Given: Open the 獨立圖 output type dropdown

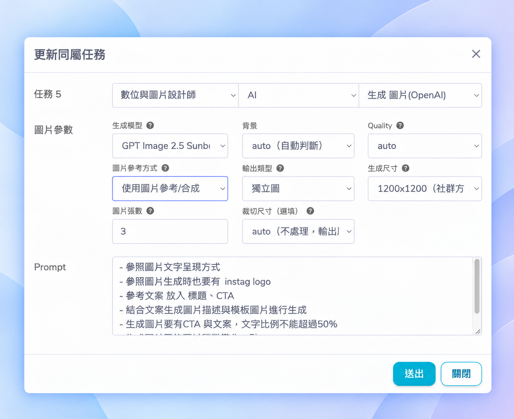Looking at the screenshot, I should click(x=298, y=189).
